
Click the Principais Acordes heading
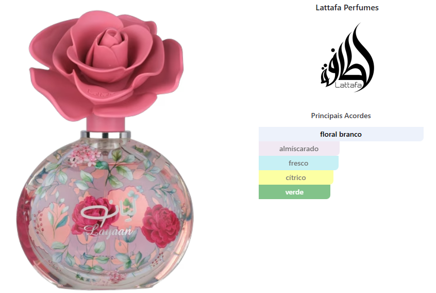(x=341, y=116)
